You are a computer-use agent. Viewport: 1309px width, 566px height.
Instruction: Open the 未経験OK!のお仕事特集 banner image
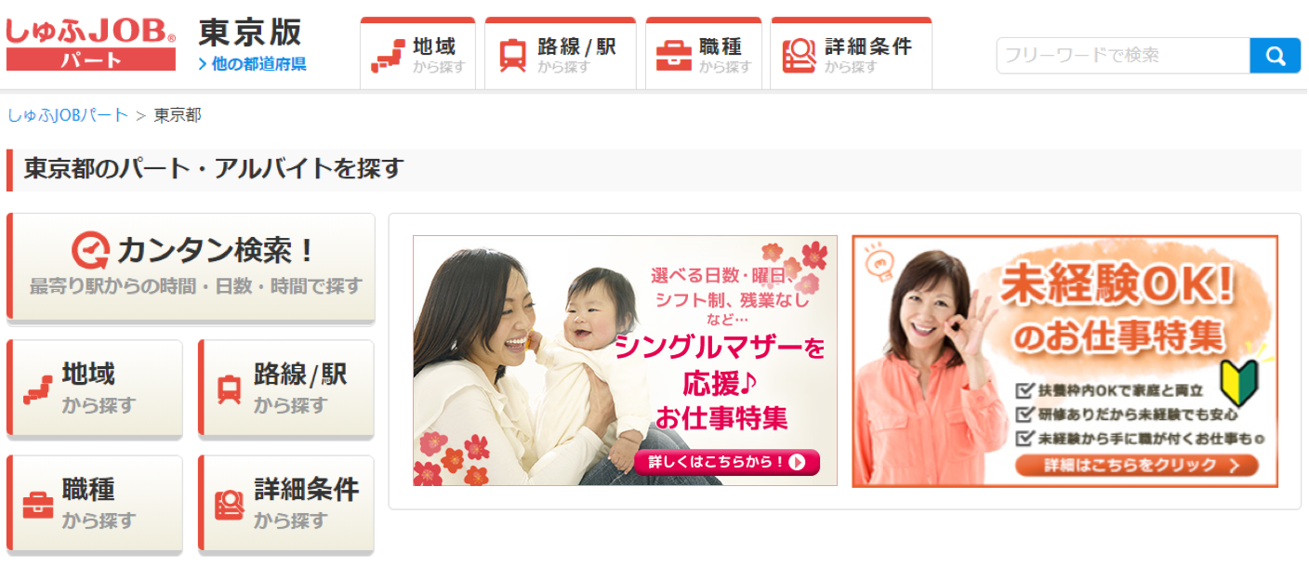(1065, 362)
